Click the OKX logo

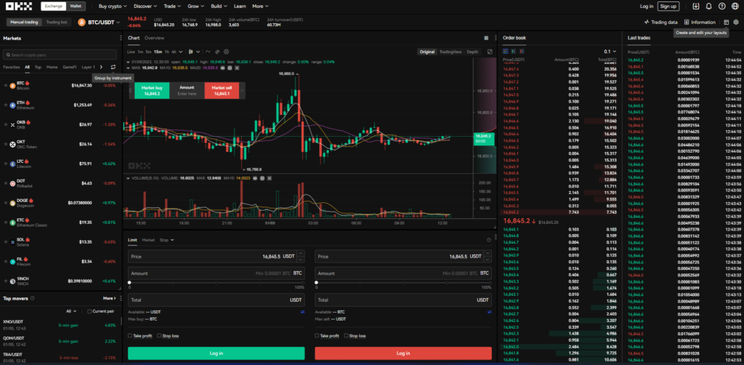point(19,6)
